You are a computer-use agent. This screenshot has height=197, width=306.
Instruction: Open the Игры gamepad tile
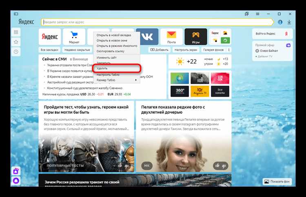(x=195, y=36)
